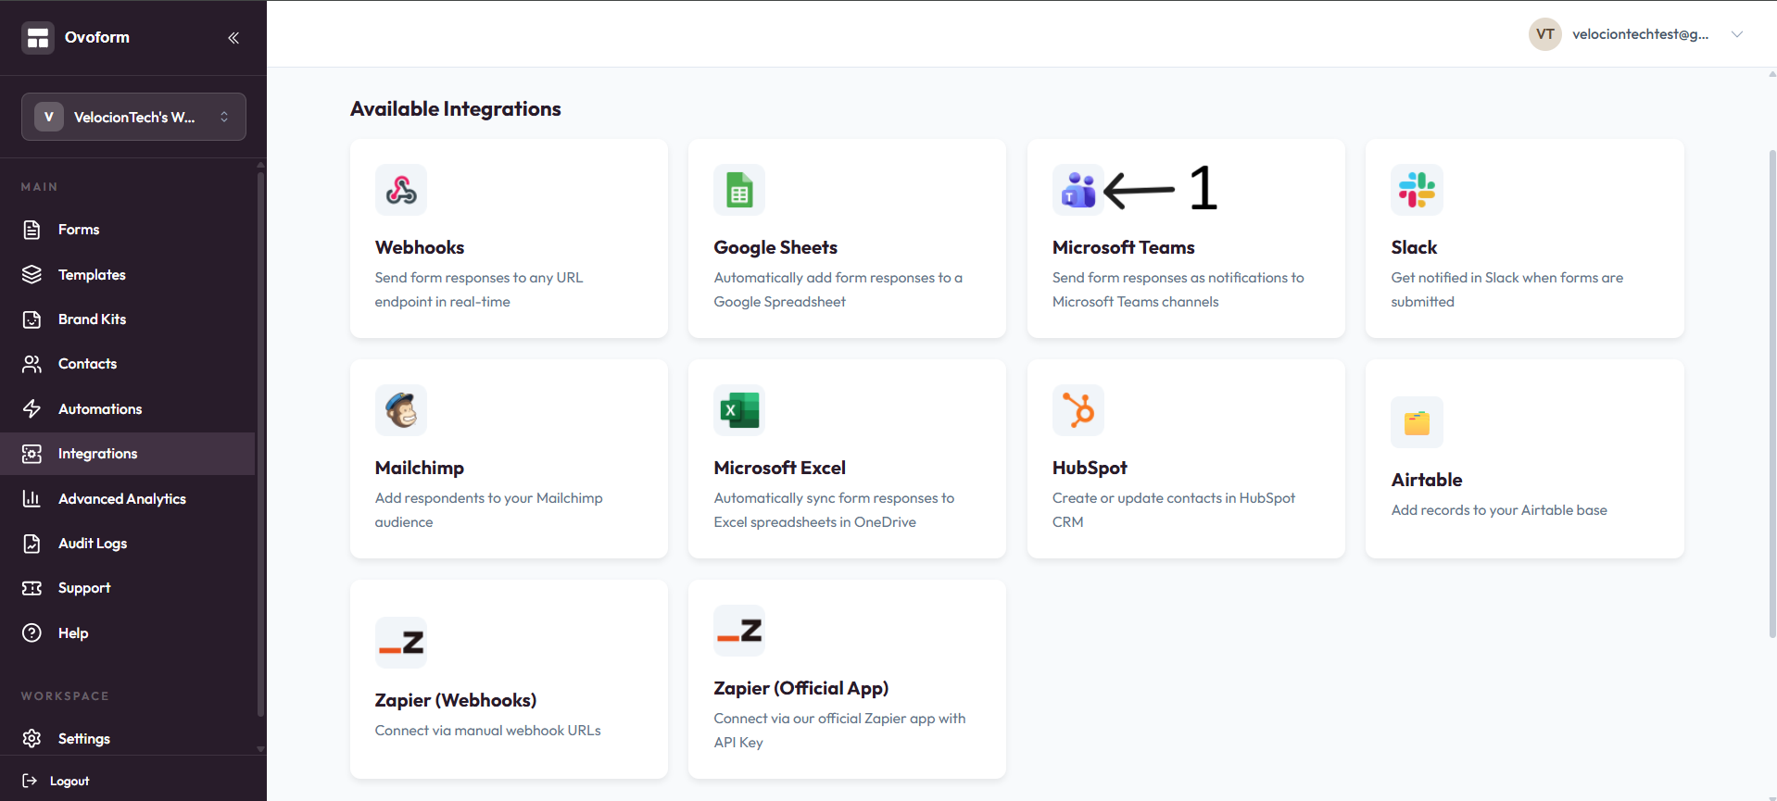
Task: Open the Mailchimp integration title
Action: point(420,468)
